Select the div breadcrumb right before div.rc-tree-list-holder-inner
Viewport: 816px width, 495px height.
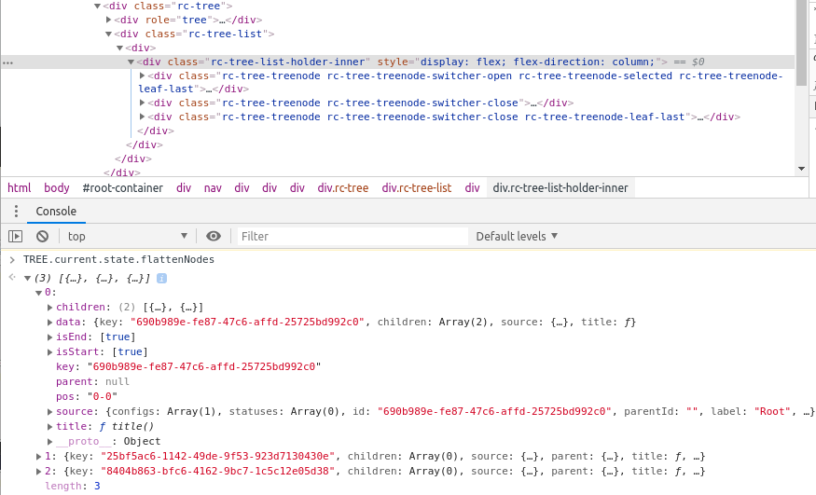473,188
